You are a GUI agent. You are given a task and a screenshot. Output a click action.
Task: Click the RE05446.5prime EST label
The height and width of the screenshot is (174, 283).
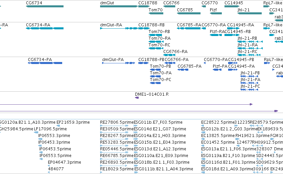(117, 149)
